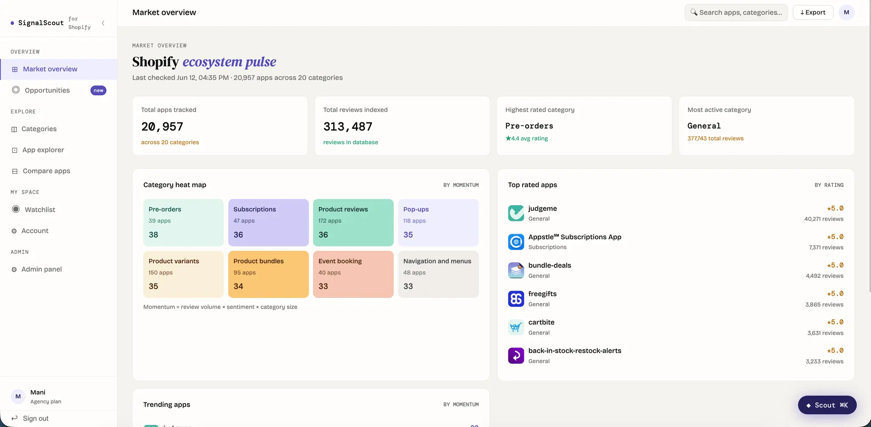Click the Appstle Subscriptions app icon
This screenshot has width=871, height=427.
point(516,242)
